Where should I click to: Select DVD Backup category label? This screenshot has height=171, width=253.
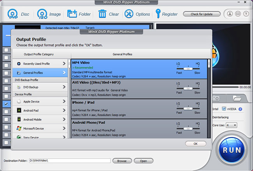tap(31, 87)
